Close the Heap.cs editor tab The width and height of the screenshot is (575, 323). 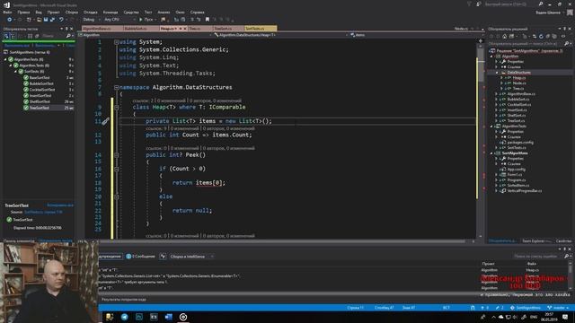[x=185, y=28]
